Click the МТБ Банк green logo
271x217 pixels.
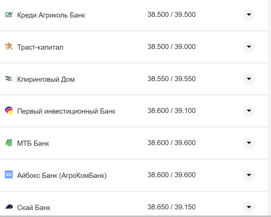click(x=9, y=143)
